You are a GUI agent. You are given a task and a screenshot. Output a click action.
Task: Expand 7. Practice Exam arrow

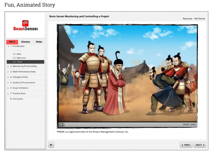pyautogui.click(x=8, y=94)
